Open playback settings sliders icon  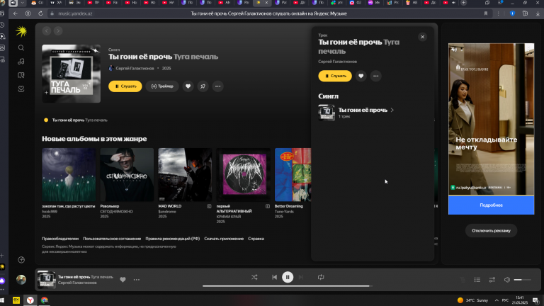click(492, 280)
